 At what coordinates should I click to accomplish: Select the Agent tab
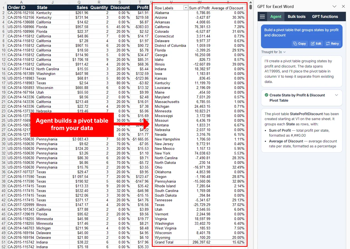pos(276,17)
